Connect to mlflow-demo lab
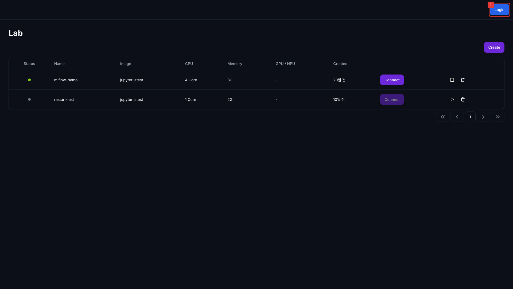This screenshot has height=289, width=513. point(392,80)
